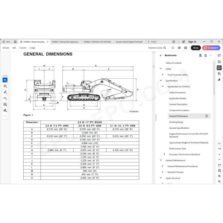Open All tools menu
Image resolution: width=223 pixels, height=223 pixels.
tap(6, 48)
